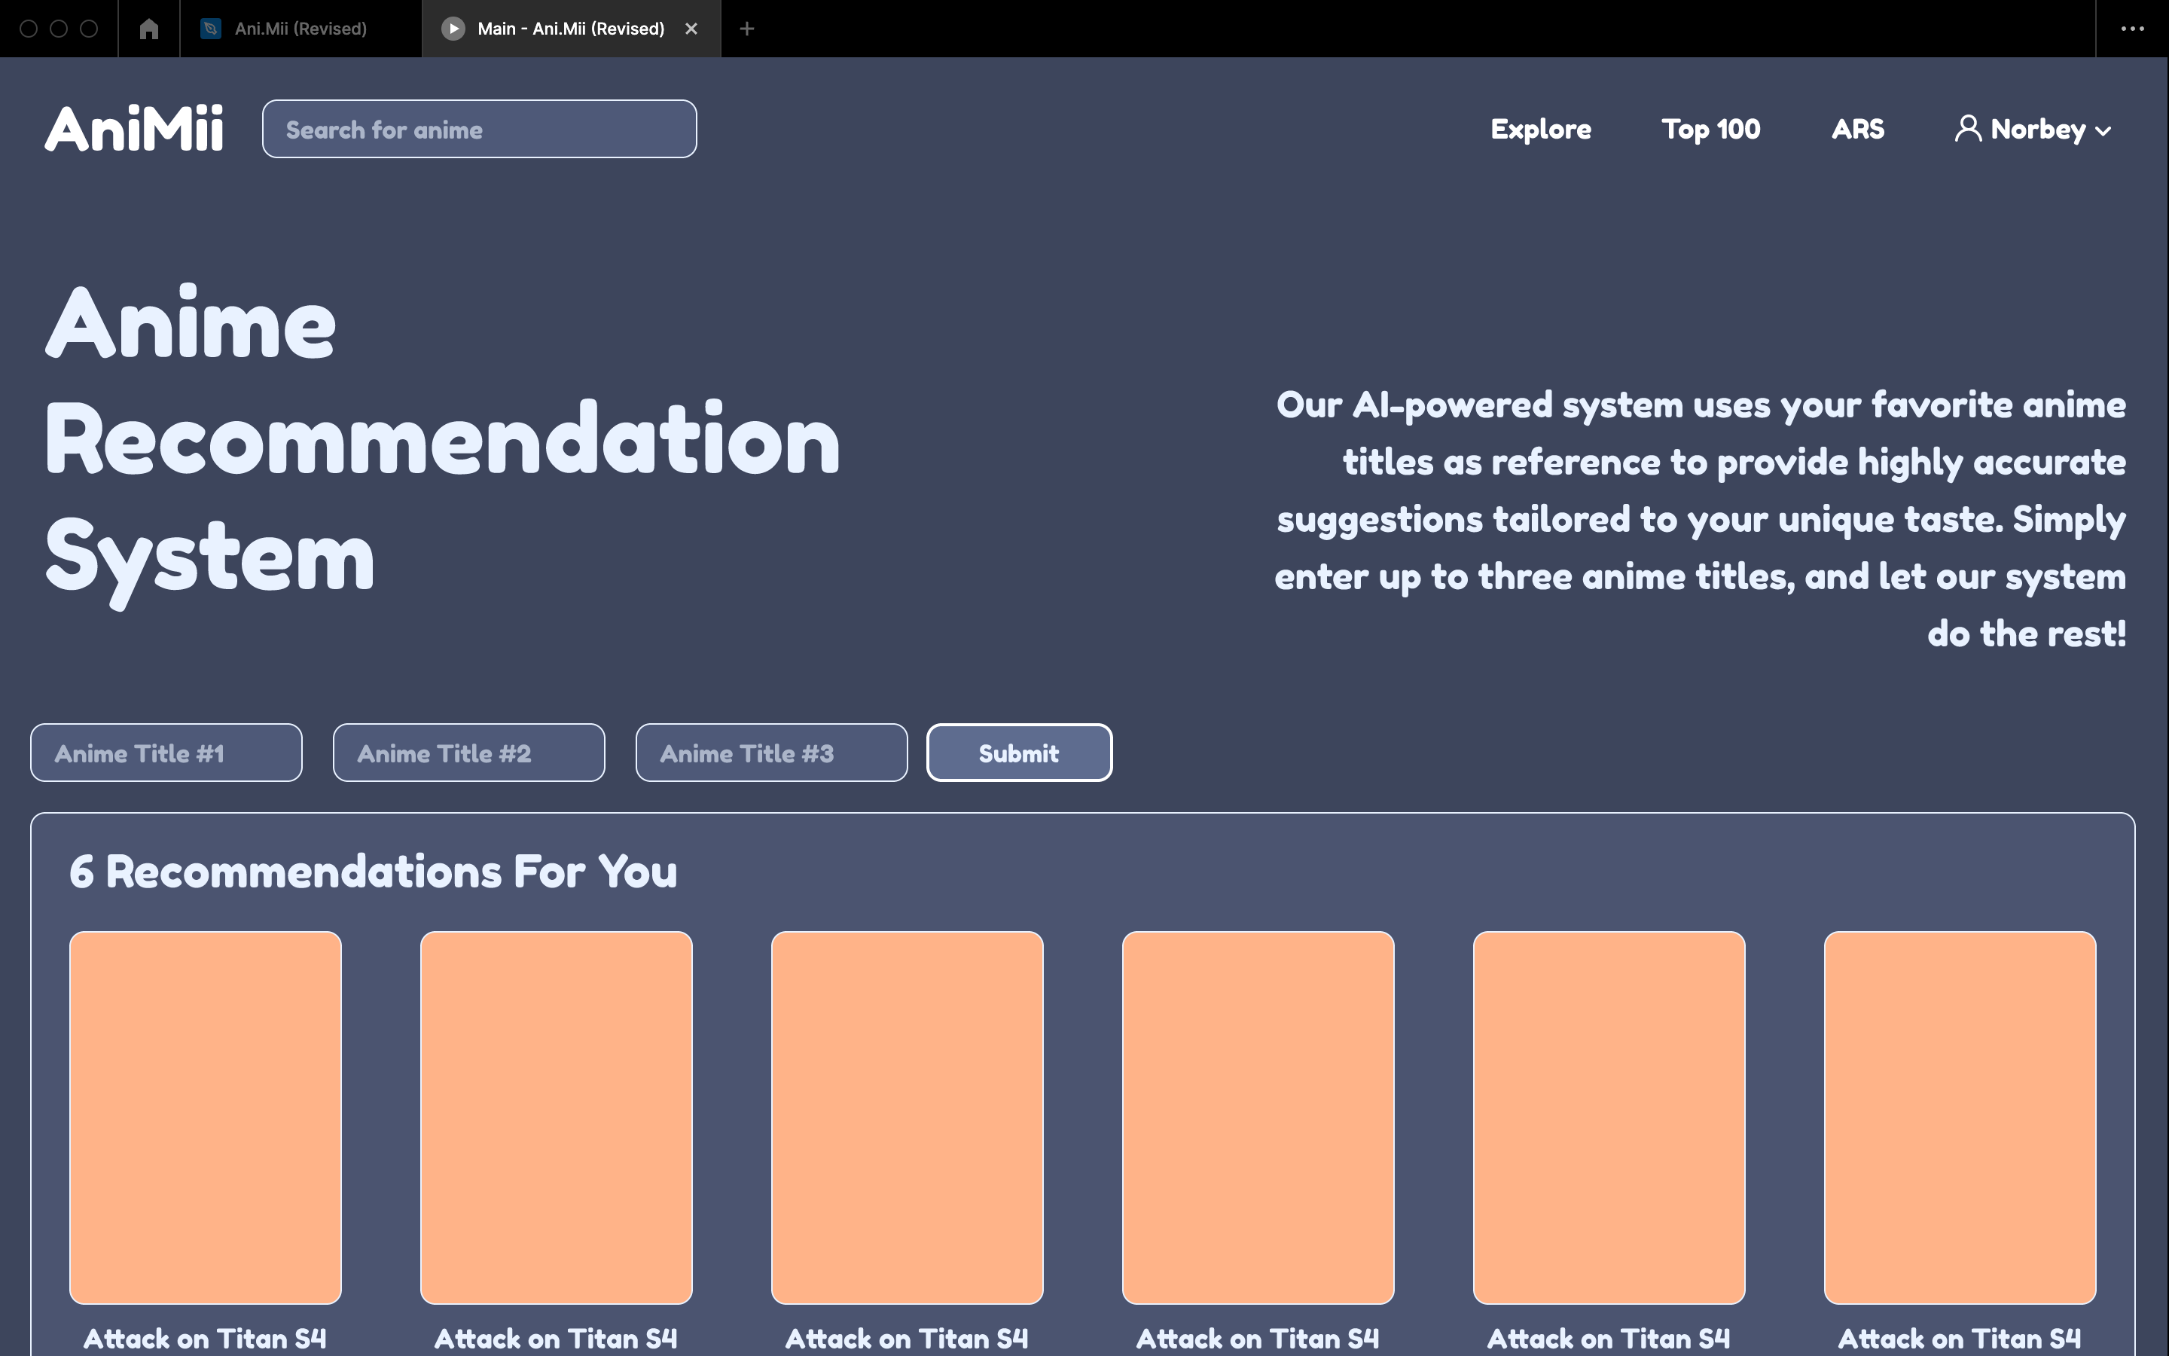Click the plus icon to add tab
2169x1356 pixels.
(746, 29)
